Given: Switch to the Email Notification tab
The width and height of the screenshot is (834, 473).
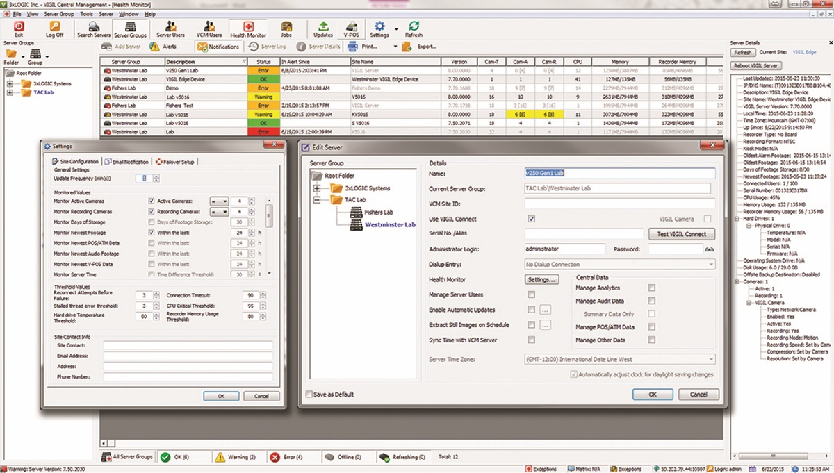Looking at the screenshot, I should point(129,162).
